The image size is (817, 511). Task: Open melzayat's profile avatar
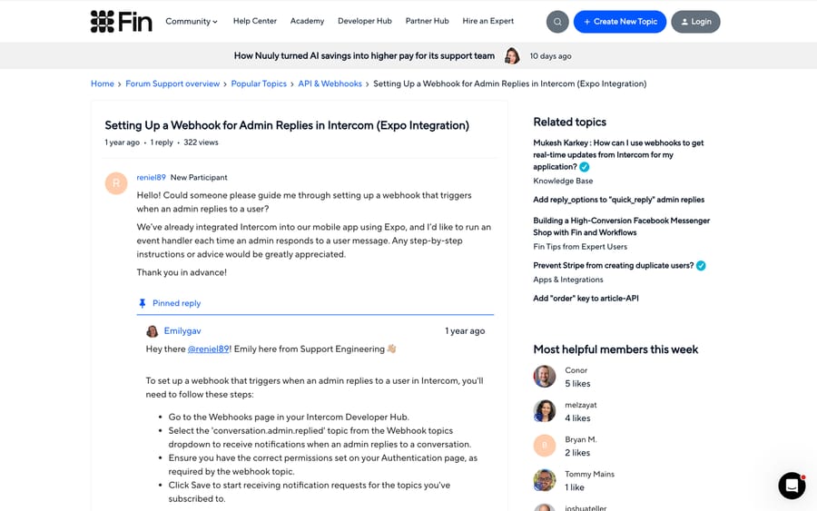(545, 411)
